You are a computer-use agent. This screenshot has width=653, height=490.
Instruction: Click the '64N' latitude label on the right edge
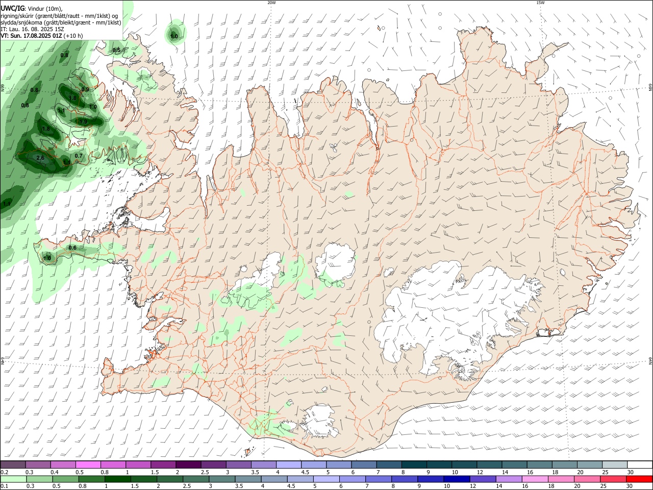click(650, 361)
